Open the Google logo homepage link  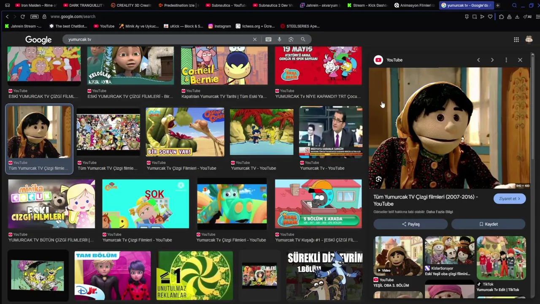tap(38, 40)
